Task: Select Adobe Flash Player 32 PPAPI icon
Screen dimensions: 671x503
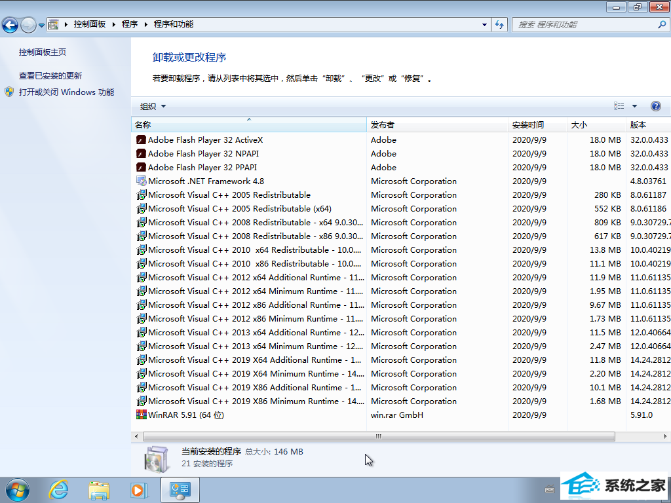Action: click(142, 167)
